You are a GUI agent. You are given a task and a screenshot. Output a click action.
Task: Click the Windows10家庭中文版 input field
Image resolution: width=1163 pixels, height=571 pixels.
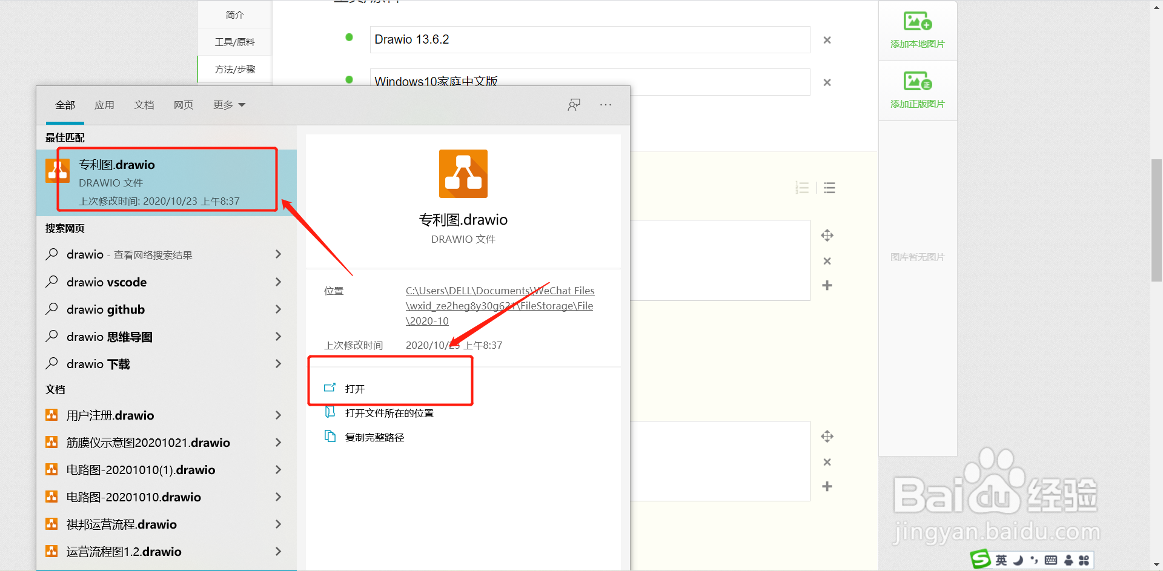[x=590, y=82]
